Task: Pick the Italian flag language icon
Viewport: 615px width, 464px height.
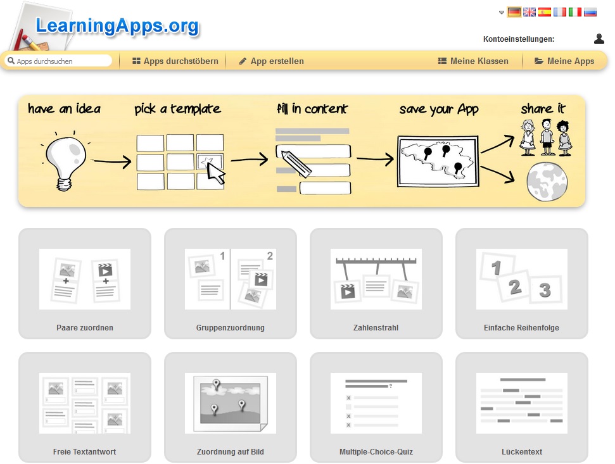Action: click(x=575, y=12)
